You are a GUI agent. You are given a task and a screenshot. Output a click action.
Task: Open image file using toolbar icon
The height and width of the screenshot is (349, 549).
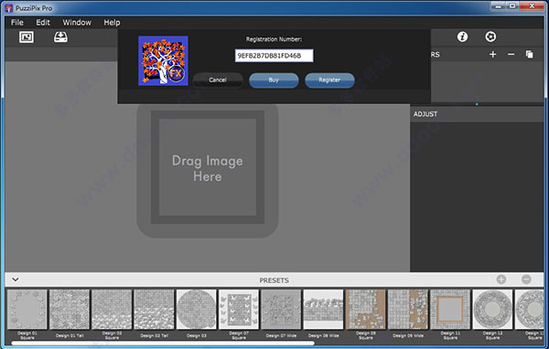click(27, 37)
